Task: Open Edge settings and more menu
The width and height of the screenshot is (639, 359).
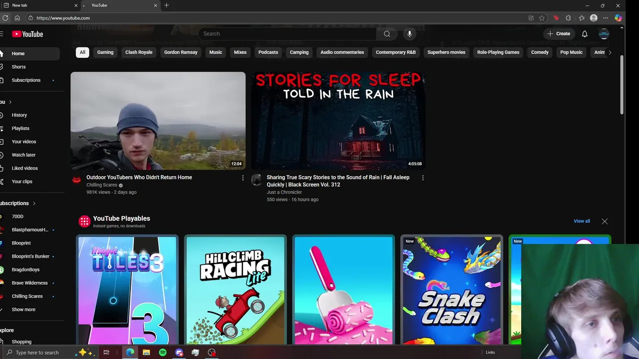Action: (x=606, y=18)
